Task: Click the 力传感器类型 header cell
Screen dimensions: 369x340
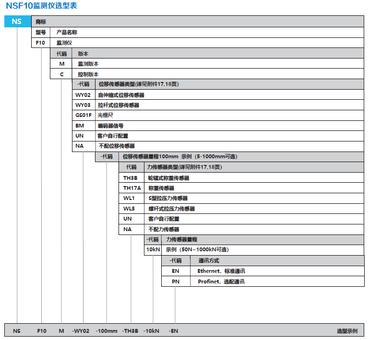Action: [184, 167]
